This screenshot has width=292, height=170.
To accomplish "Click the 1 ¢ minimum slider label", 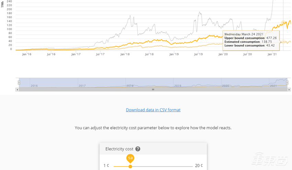I will tap(106, 166).
